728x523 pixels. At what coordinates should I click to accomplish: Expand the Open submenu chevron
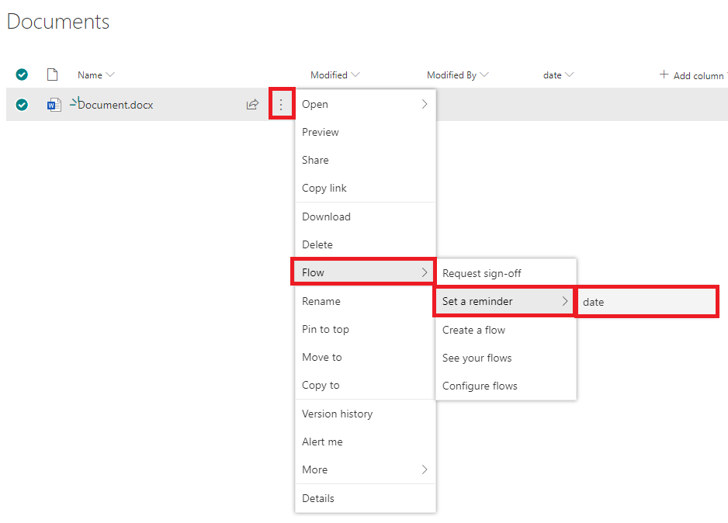tap(425, 104)
